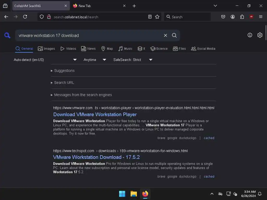Click vmware.com result URL text

pyautogui.click(x=134, y=108)
